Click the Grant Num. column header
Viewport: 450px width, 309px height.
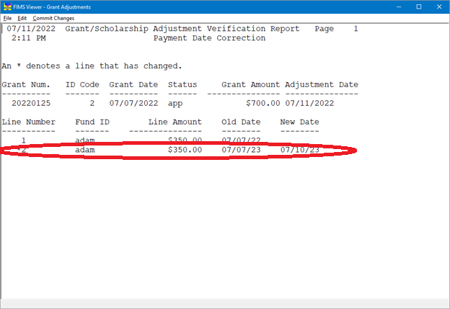[26, 85]
